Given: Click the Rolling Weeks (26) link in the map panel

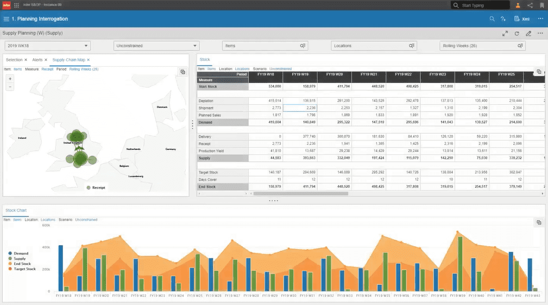Looking at the screenshot, I should click(84, 69).
